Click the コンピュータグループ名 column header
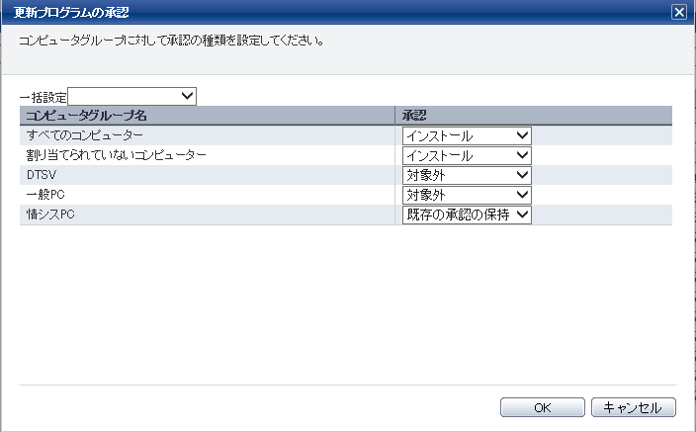 point(208,116)
